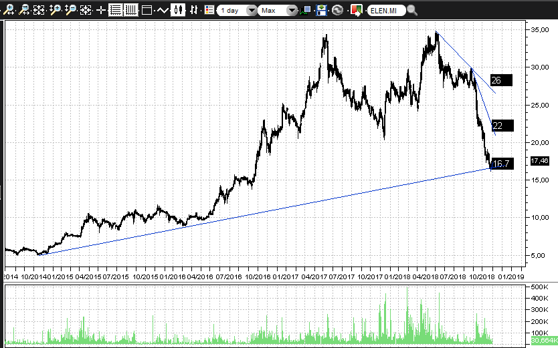Click the 35,00 price axis label
The image size is (558, 348).
click(x=540, y=30)
